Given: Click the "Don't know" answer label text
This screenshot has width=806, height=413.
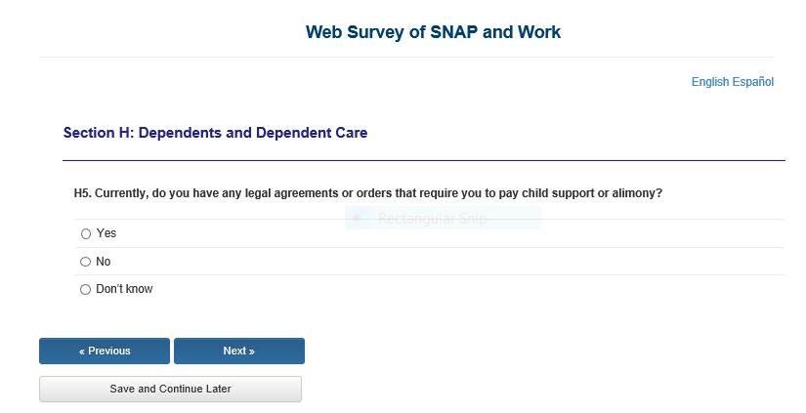Looking at the screenshot, I should pos(124,290).
